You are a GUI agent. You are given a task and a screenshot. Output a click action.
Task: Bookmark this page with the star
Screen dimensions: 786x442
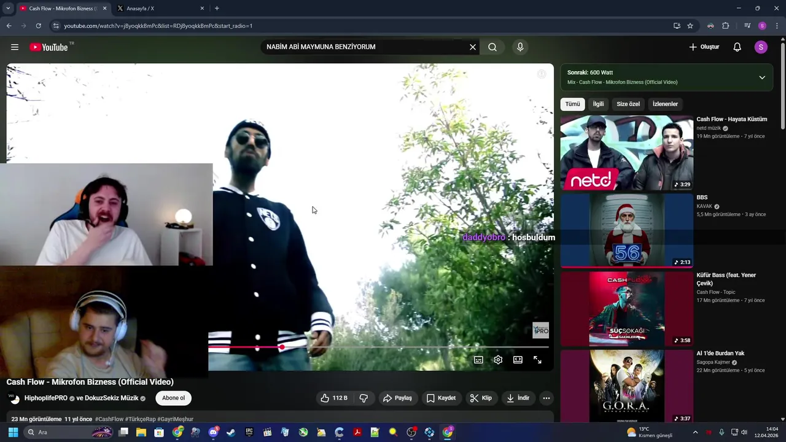(x=690, y=26)
